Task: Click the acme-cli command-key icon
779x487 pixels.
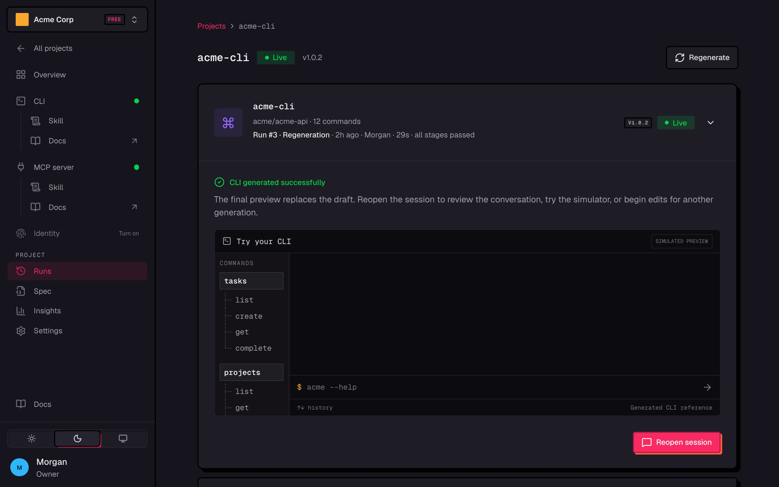Action: tap(228, 123)
